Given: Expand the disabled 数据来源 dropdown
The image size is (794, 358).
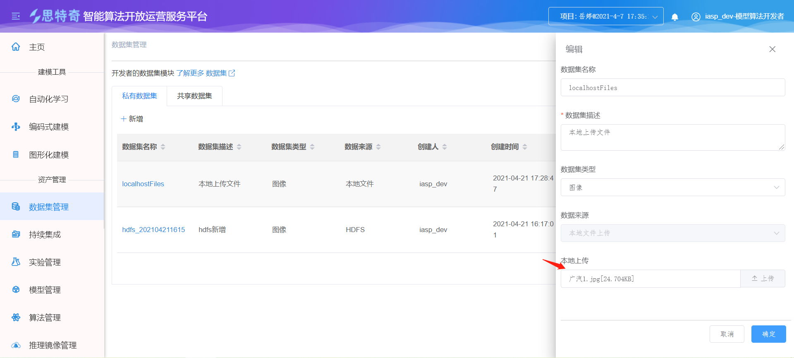Looking at the screenshot, I should coord(673,233).
